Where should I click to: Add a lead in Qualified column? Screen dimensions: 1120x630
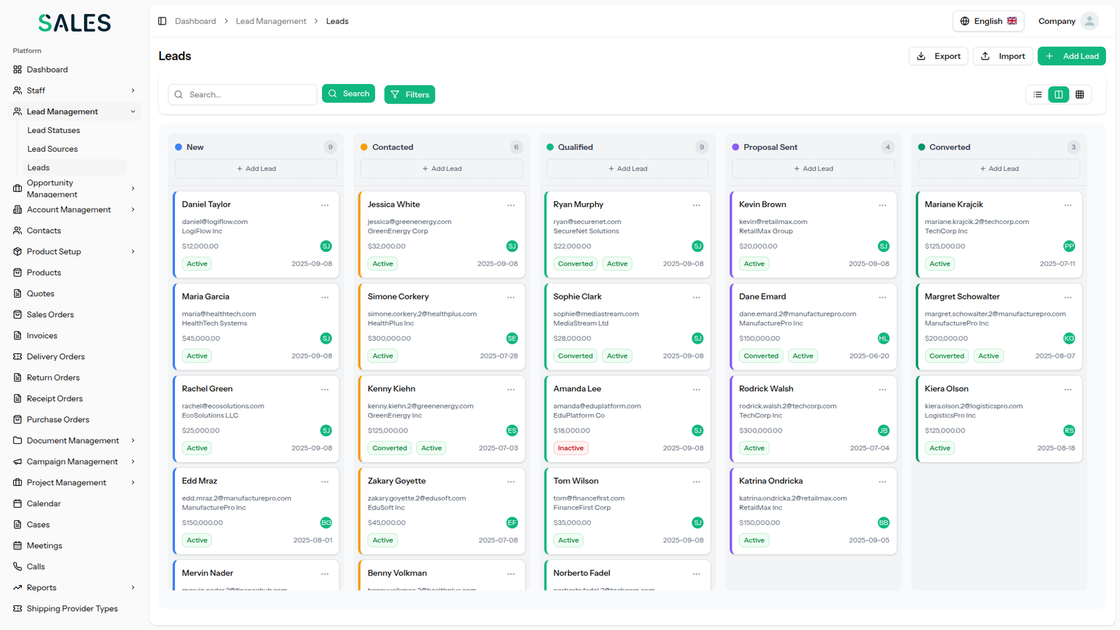627,169
